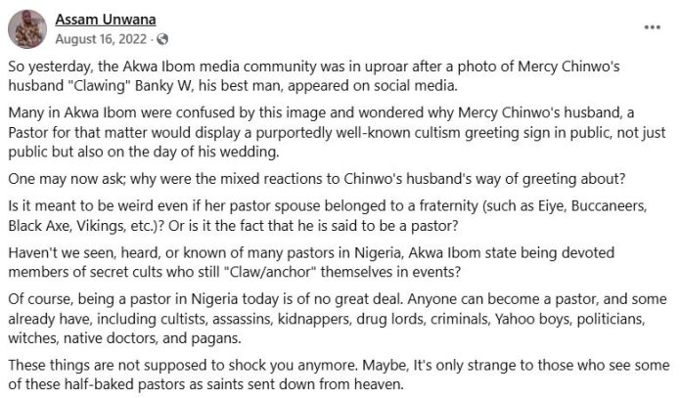Viewport: 681px width, 398px height.
Task: Open the August 16, 2022 timestamp link
Action: (103, 40)
